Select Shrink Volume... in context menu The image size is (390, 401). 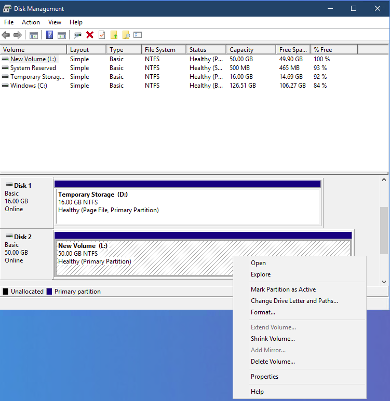coord(299,339)
